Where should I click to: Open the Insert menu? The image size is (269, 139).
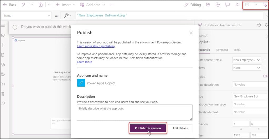tap(65, 5)
